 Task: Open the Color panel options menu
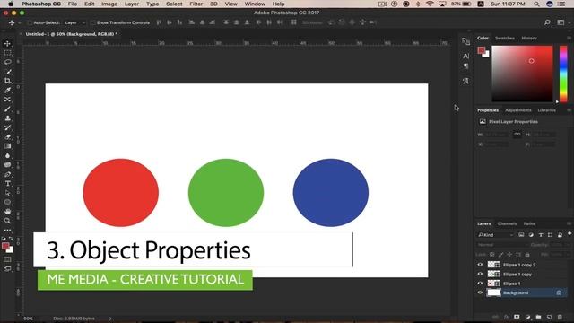coord(569,38)
